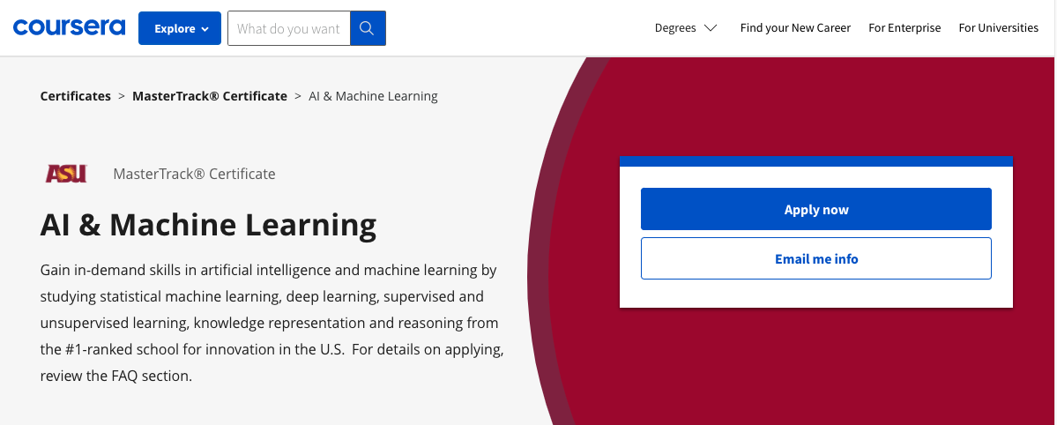Navigate to Certificates breadcrumb
This screenshot has width=1057, height=425.
76,96
